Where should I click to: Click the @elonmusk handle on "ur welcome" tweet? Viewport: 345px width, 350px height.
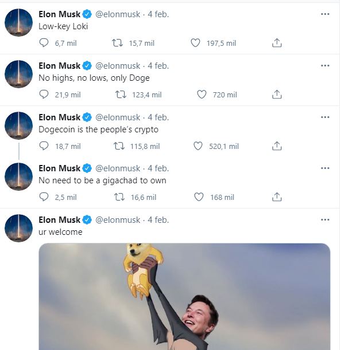pyautogui.click(x=117, y=219)
